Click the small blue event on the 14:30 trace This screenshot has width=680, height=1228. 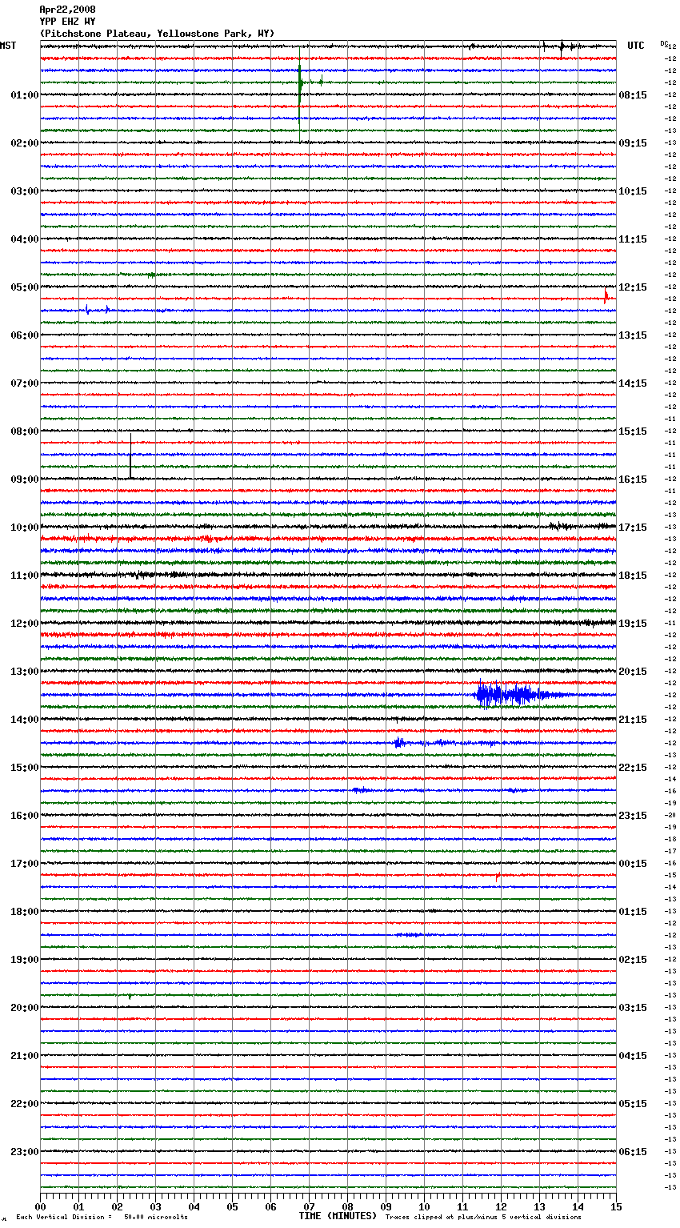[400, 743]
